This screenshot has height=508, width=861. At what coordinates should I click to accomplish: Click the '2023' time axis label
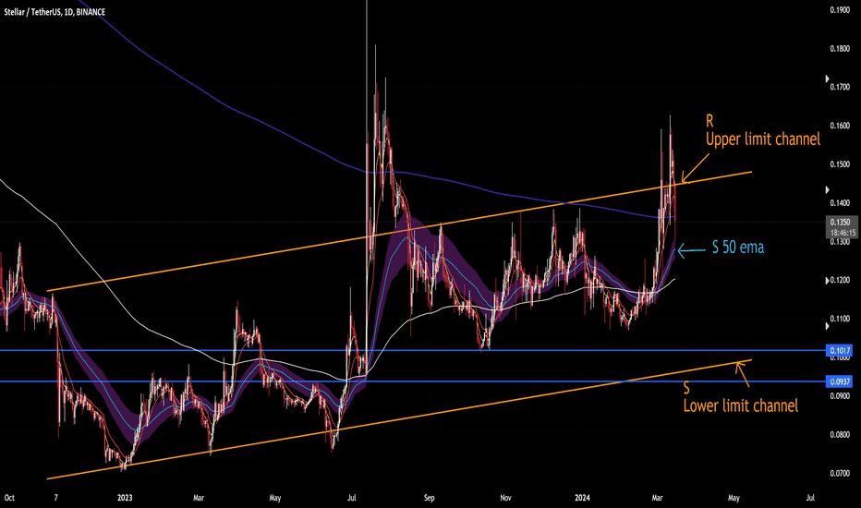[125, 498]
